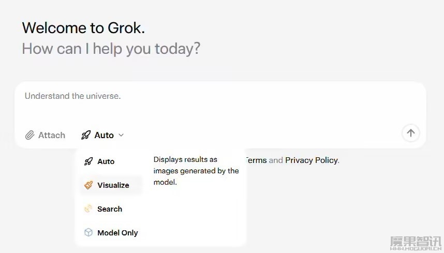This screenshot has width=444, height=253.
Task: Click the Attach label text
Action: coord(52,135)
